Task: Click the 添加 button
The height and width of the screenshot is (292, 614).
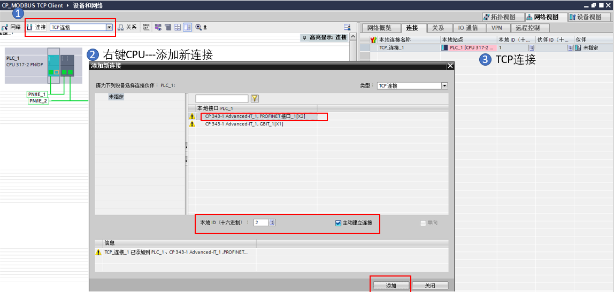Action: point(391,286)
